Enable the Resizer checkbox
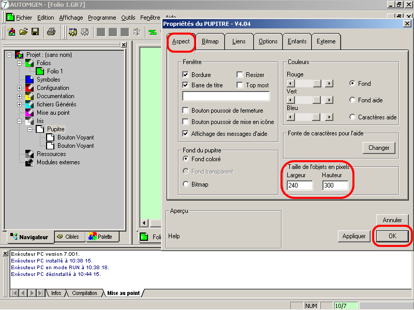 pos(240,75)
